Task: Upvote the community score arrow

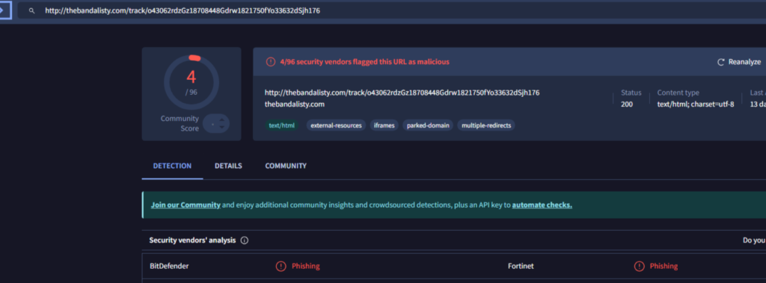Action: pyautogui.click(x=221, y=119)
